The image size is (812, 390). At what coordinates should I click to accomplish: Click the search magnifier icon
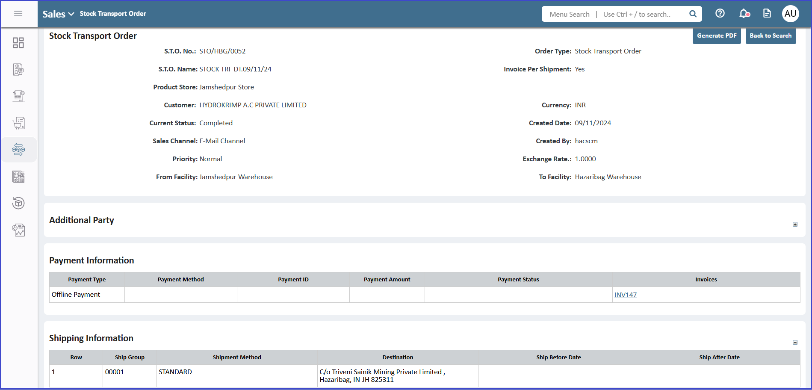click(x=693, y=14)
